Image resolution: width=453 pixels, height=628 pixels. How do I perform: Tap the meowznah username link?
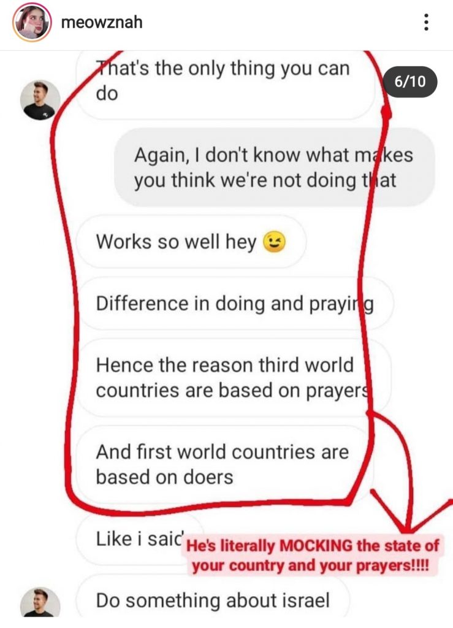pos(102,21)
